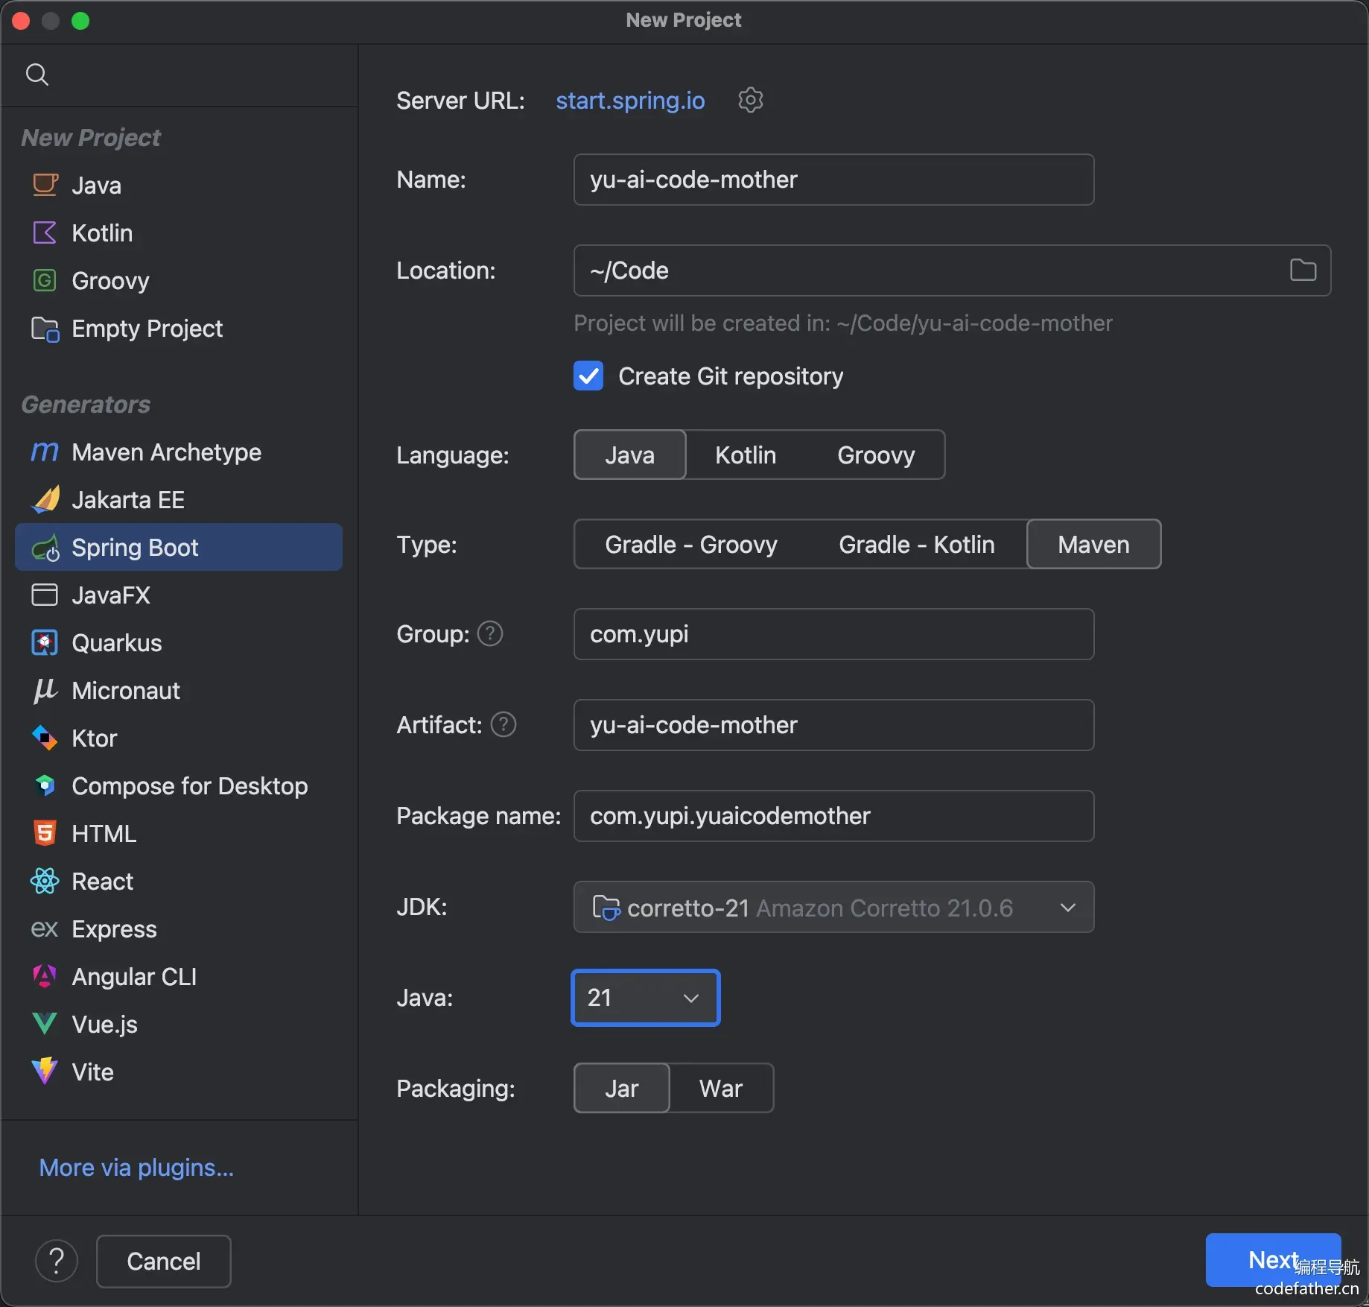Viewport: 1369px width, 1307px height.
Task: Click the Micronaut mu icon
Action: coord(45,690)
